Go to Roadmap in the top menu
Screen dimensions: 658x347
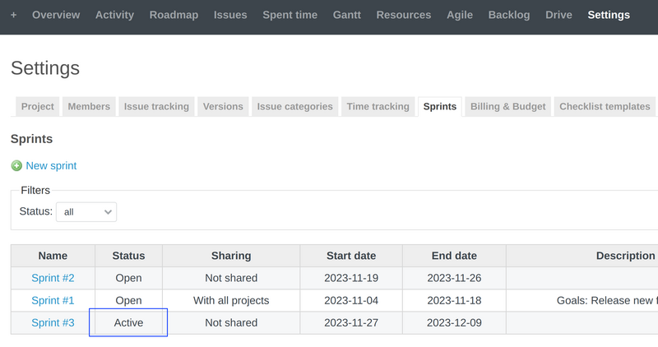[x=174, y=15]
